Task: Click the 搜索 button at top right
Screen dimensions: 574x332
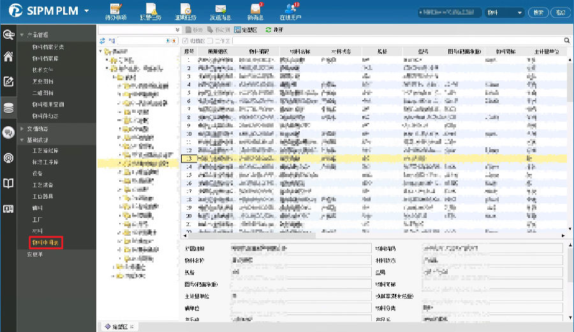Action: pyautogui.click(x=539, y=12)
